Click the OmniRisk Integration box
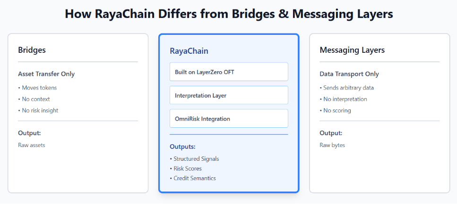457x206 pixels. [229, 119]
